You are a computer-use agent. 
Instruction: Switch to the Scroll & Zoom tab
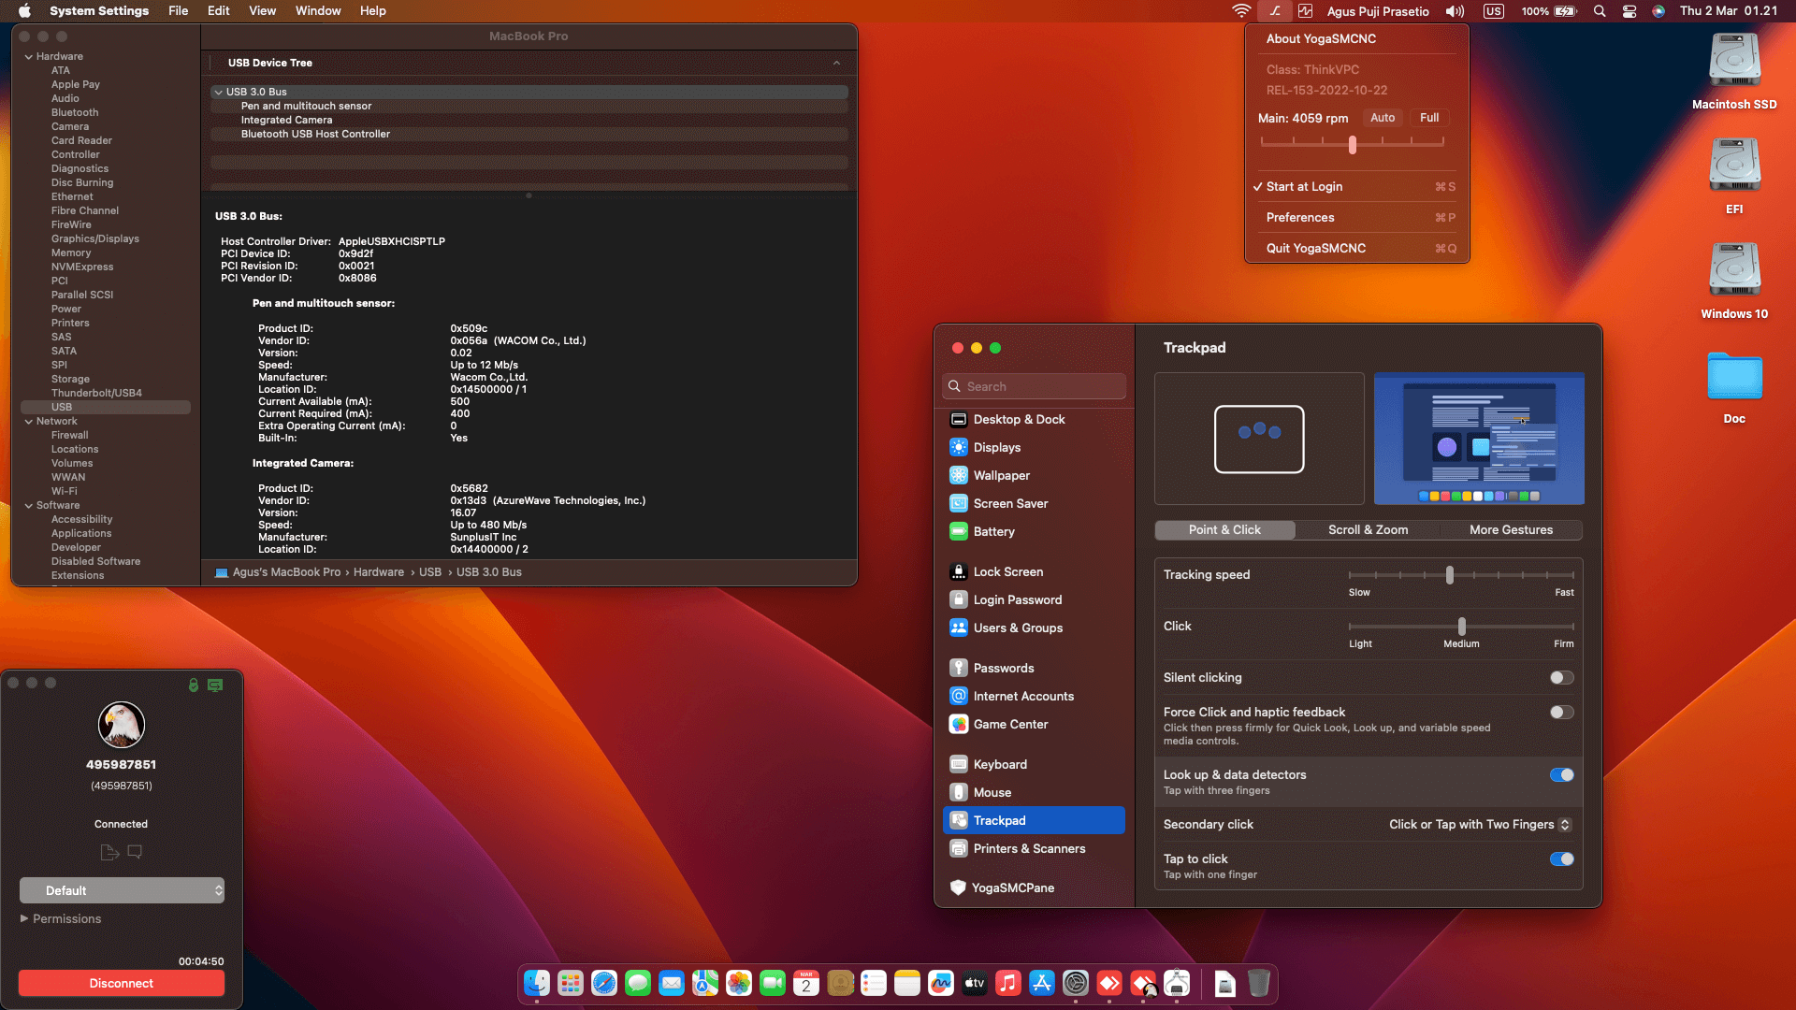point(1368,529)
